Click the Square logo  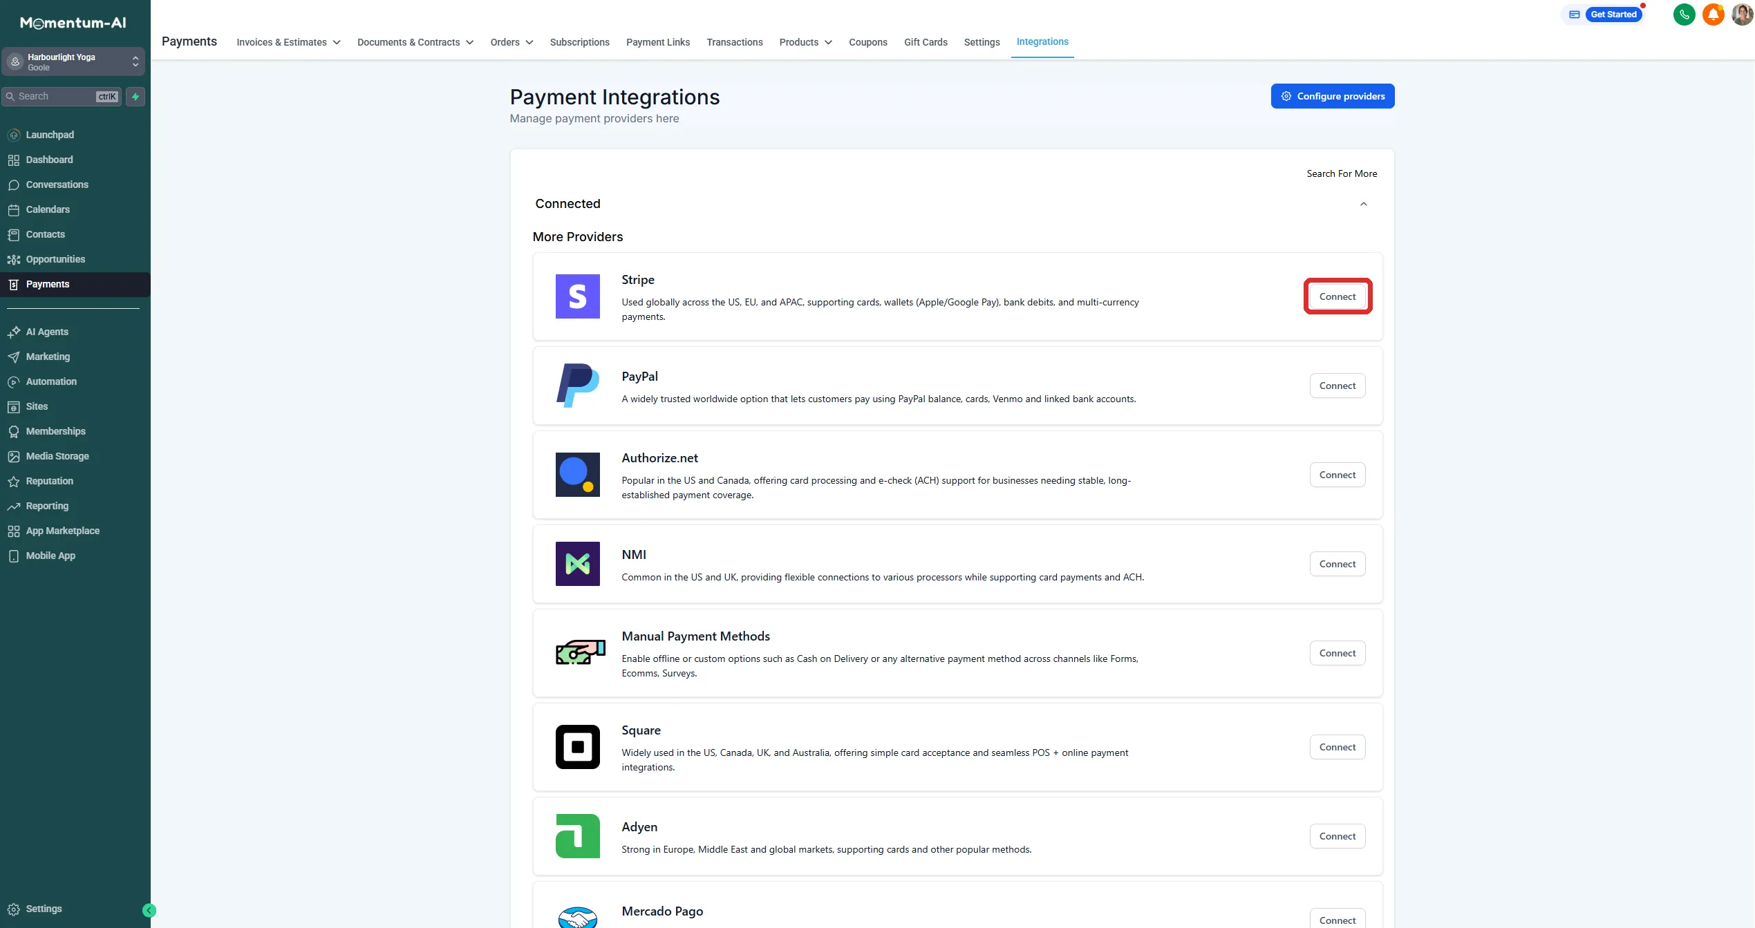577,747
